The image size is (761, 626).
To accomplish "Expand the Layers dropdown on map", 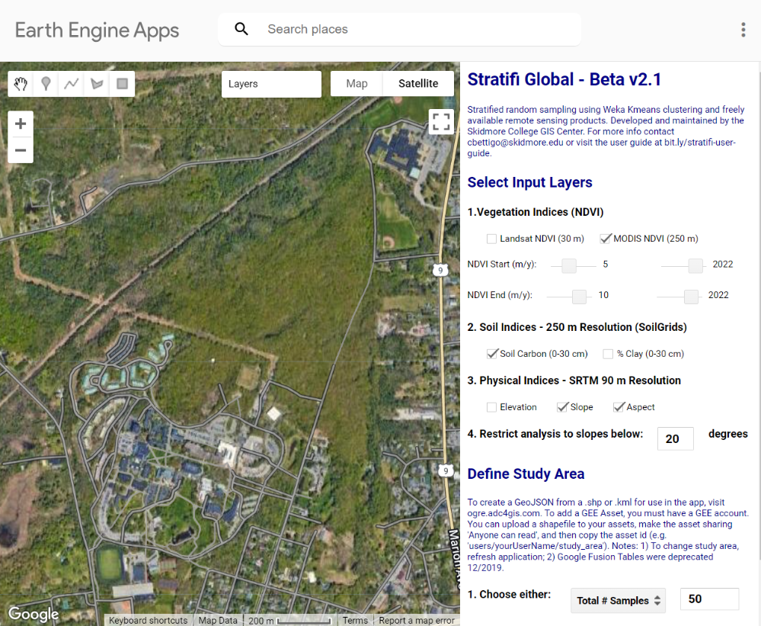I will pos(271,84).
